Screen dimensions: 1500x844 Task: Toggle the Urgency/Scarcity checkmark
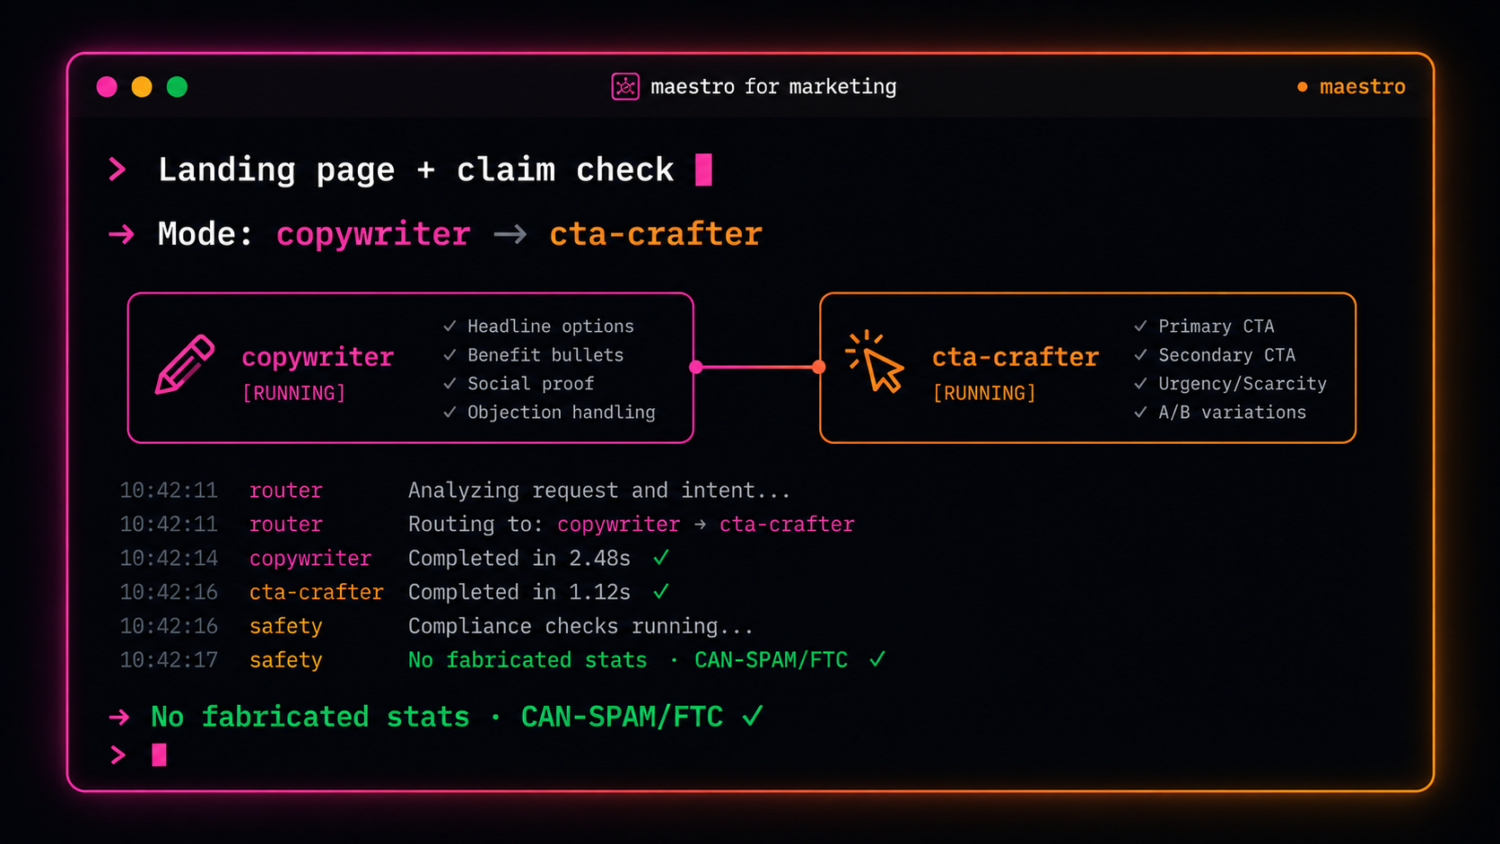point(1140,383)
